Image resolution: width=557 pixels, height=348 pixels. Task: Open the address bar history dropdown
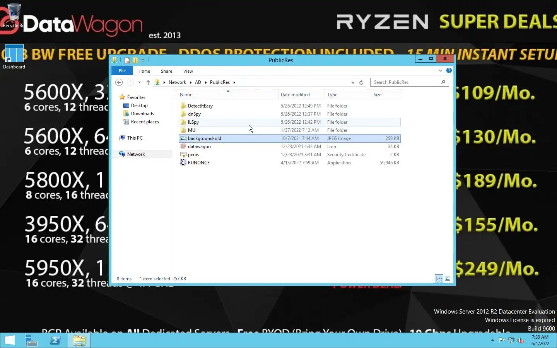pos(353,82)
